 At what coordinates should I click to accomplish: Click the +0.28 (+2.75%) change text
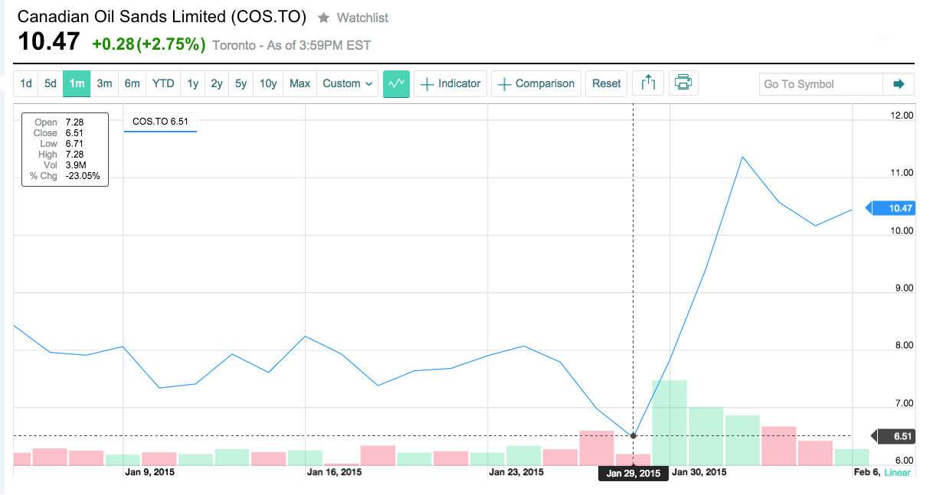pyautogui.click(x=149, y=44)
